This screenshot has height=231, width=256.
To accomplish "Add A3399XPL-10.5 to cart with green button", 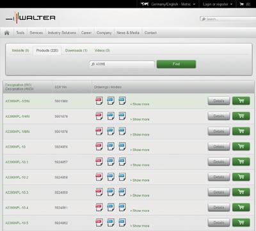I will click(x=241, y=223).
